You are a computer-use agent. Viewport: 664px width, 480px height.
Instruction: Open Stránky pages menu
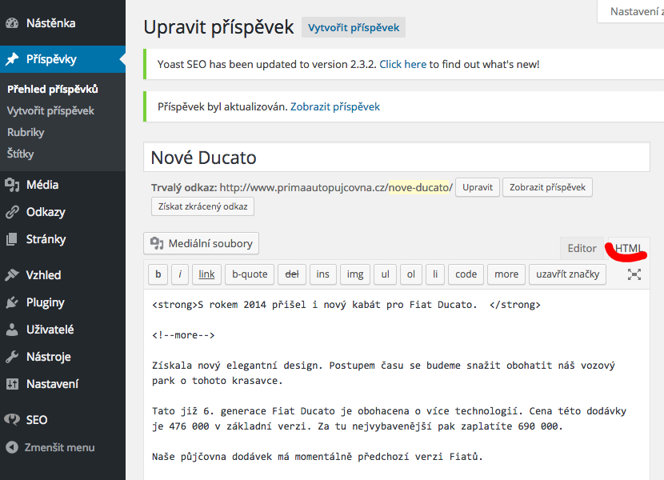(x=62, y=239)
